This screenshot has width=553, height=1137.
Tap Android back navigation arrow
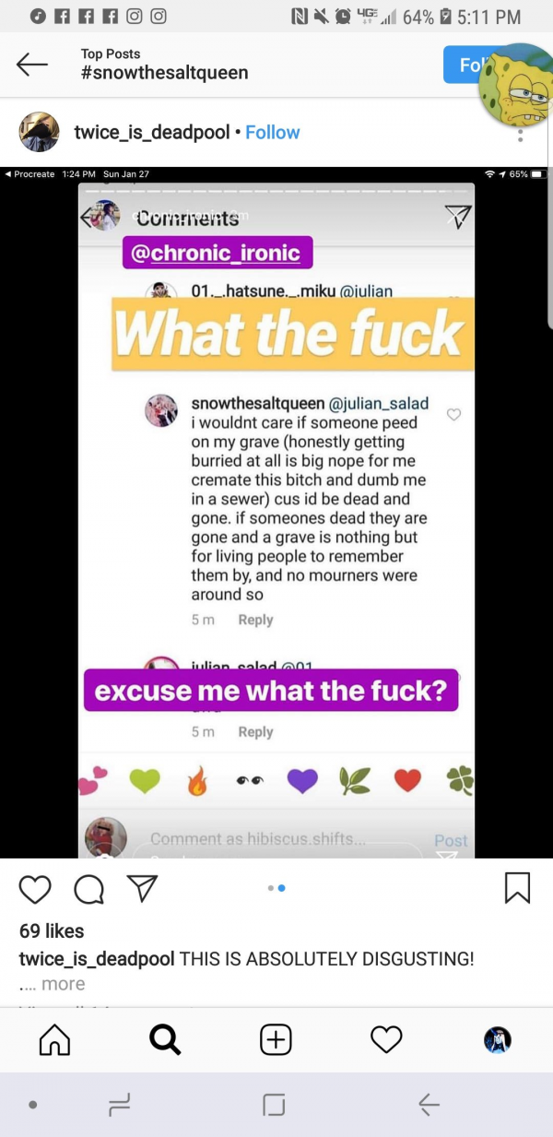coord(429,1105)
